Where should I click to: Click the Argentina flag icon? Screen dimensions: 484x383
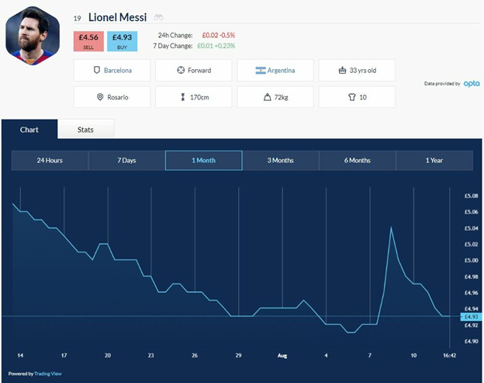coord(261,71)
